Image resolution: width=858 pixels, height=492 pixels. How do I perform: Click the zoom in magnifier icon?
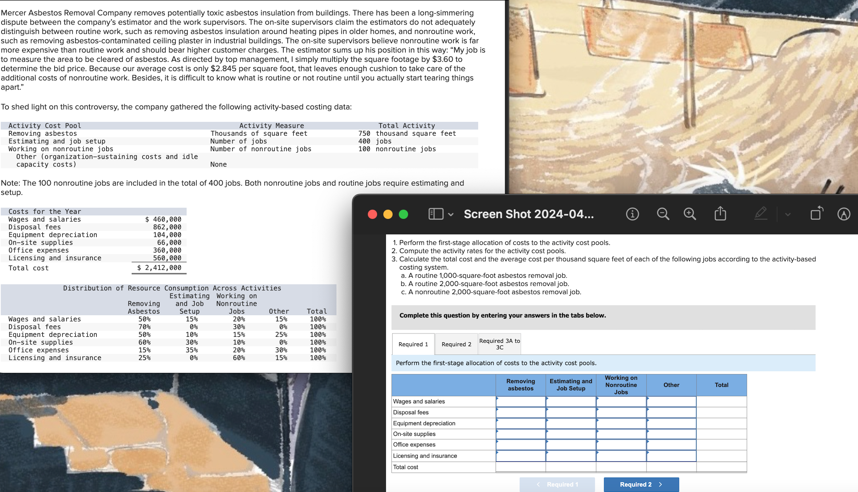690,214
